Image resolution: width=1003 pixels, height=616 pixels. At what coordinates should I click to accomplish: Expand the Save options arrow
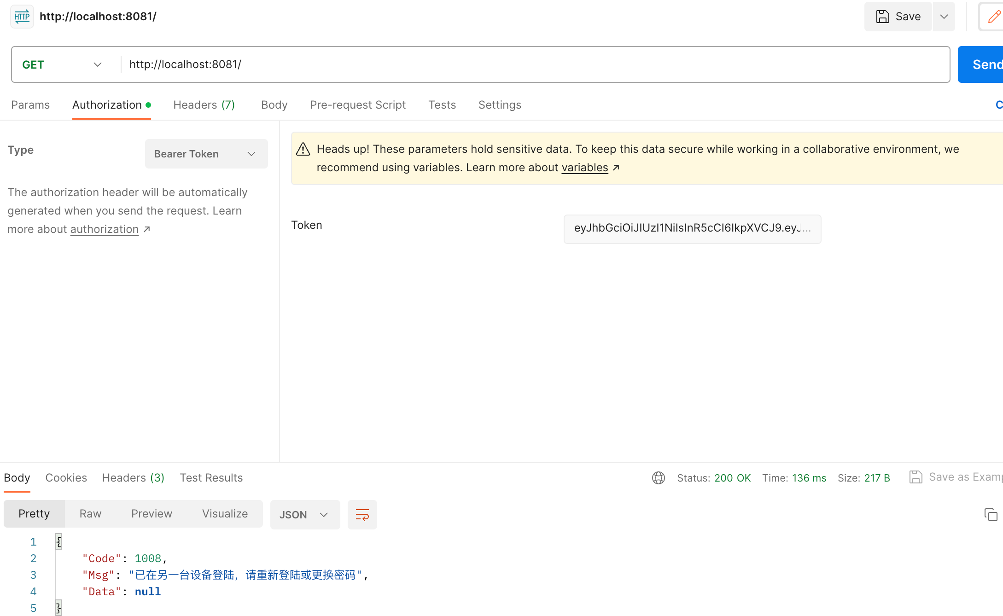pos(944,17)
